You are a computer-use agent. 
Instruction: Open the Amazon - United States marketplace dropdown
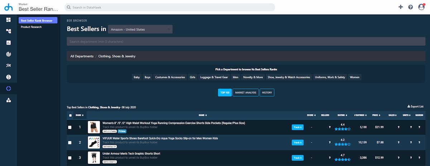140,29
